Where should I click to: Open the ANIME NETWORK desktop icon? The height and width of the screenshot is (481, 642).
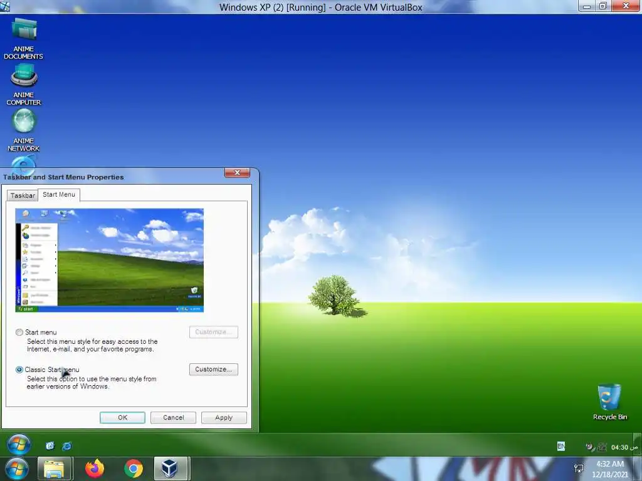pos(24,131)
